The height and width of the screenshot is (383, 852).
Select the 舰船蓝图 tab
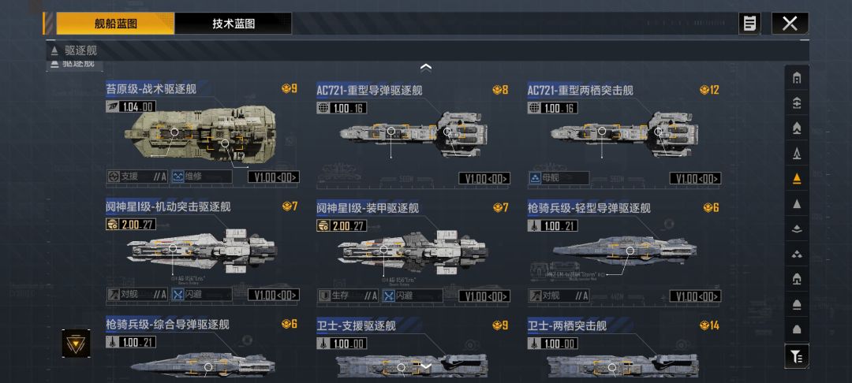click(x=116, y=24)
